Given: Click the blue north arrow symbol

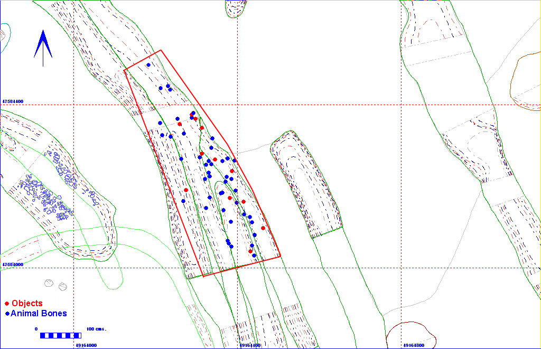Looking at the screenshot, I should click(43, 48).
